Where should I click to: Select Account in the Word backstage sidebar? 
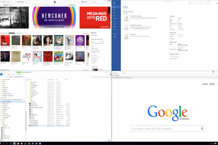[x=116, y=34]
